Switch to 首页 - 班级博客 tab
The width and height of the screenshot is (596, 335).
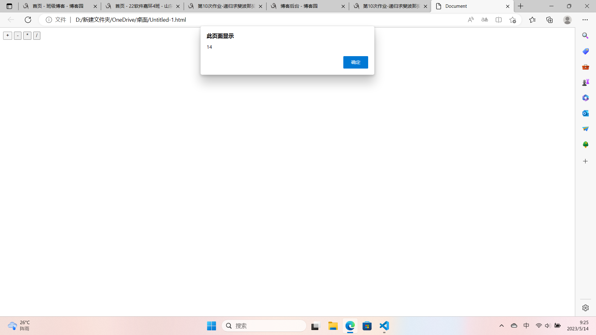point(58,6)
